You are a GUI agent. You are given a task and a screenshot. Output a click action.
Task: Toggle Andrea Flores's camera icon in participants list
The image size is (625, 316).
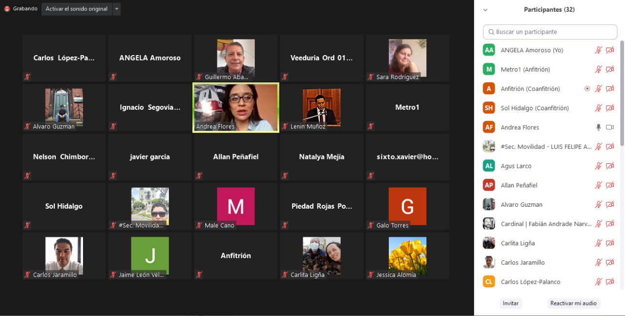pos(610,127)
